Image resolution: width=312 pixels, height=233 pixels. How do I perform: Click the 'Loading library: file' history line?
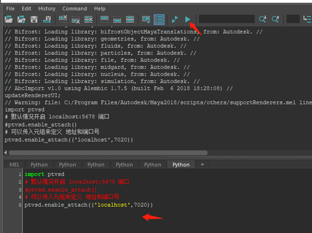(x=92, y=60)
